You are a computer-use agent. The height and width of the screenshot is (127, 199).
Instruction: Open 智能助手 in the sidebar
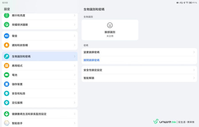click(x=40, y=123)
